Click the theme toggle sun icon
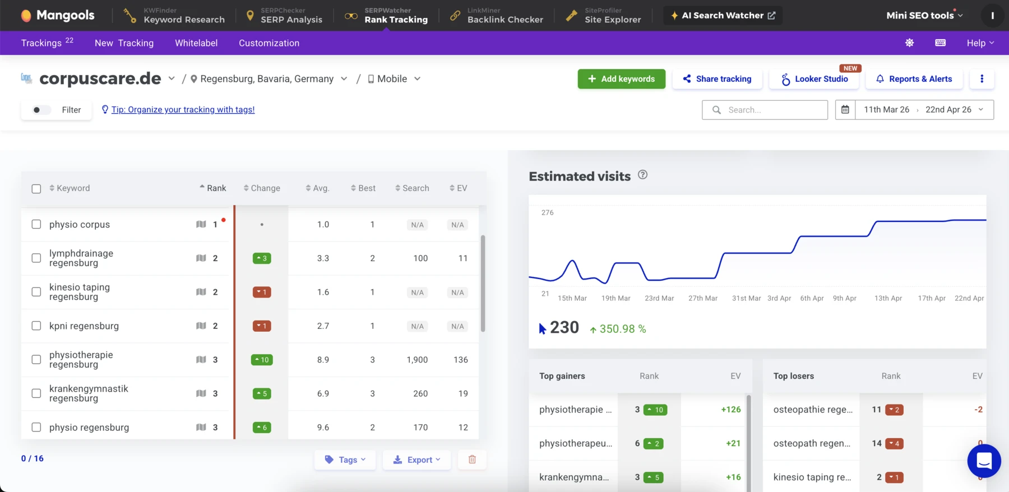The image size is (1009, 492). [x=909, y=43]
